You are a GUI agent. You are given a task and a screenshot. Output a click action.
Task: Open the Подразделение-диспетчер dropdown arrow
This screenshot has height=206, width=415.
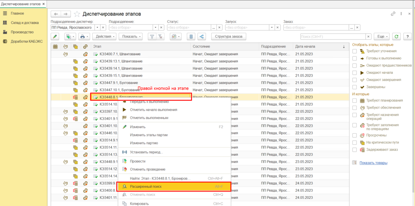(97, 28)
